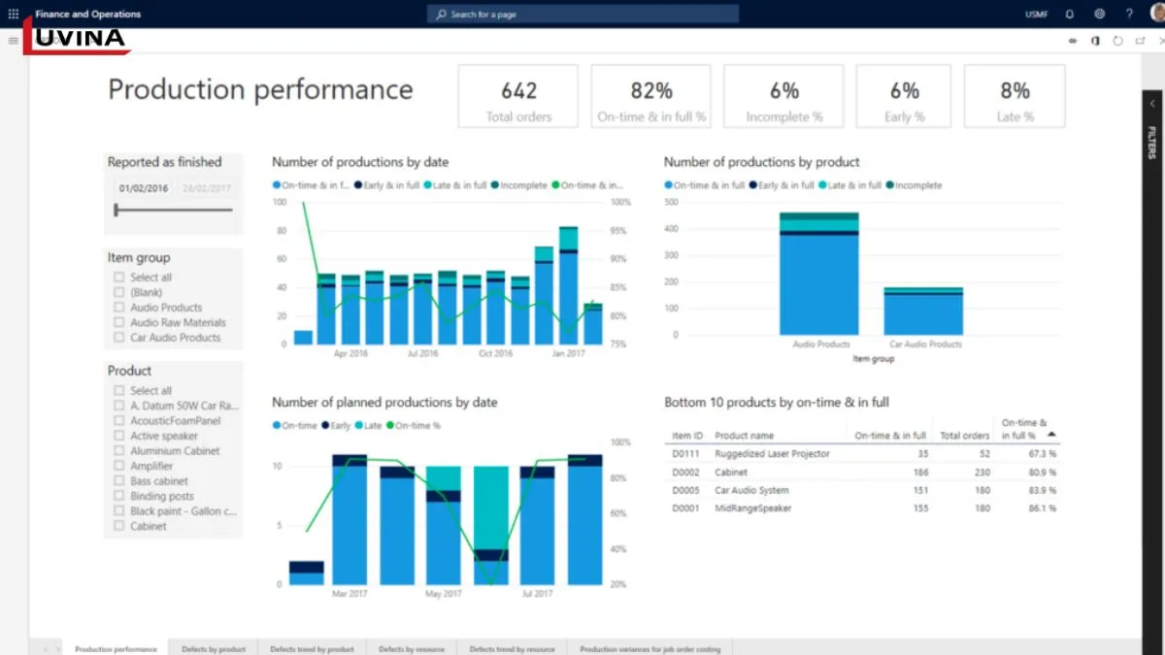Tick the Car Audio Products checkbox
This screenshot has width=1165, height=655.
[x=119, y=338]
